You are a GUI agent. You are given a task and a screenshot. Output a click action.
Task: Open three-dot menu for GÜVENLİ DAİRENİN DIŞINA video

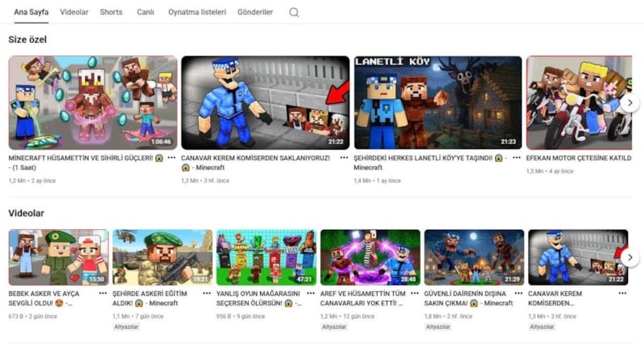point(518,294)
